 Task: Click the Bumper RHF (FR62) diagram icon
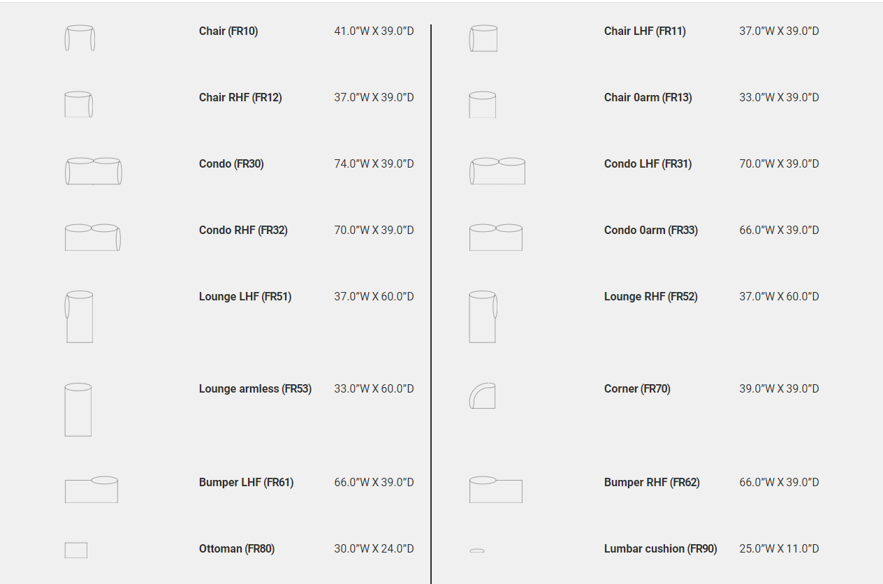coord(496,490)
